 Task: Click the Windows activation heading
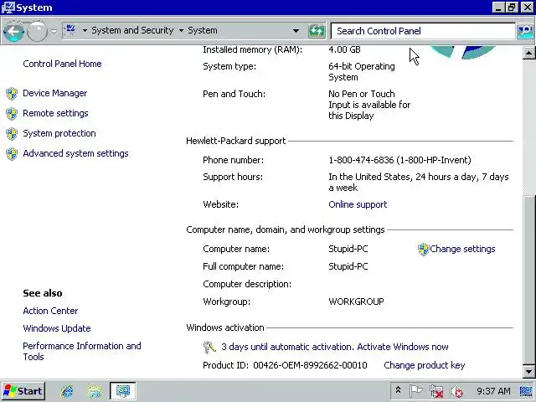tap(225, 327)
